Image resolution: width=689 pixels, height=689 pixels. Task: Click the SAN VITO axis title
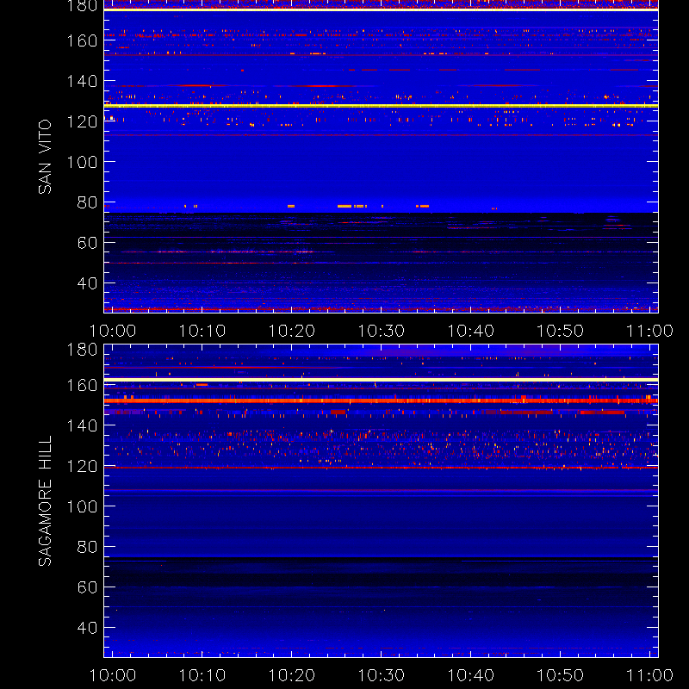(45, 157)
